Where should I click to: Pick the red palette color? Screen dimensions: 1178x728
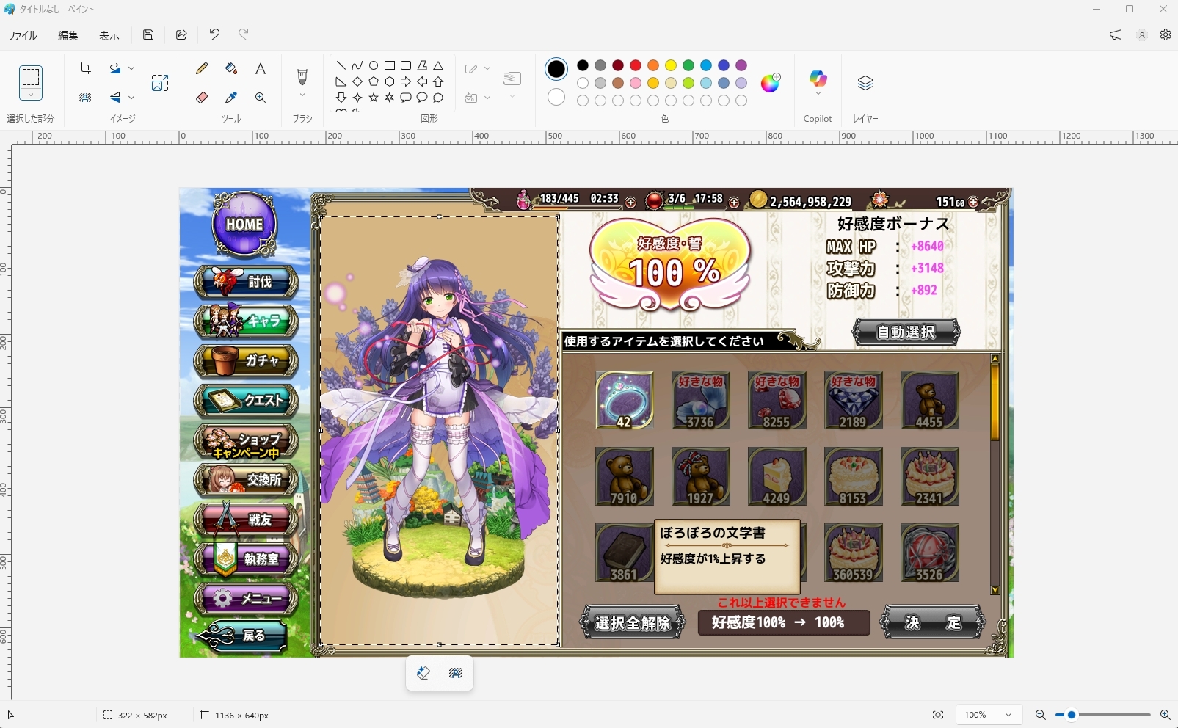636,65
